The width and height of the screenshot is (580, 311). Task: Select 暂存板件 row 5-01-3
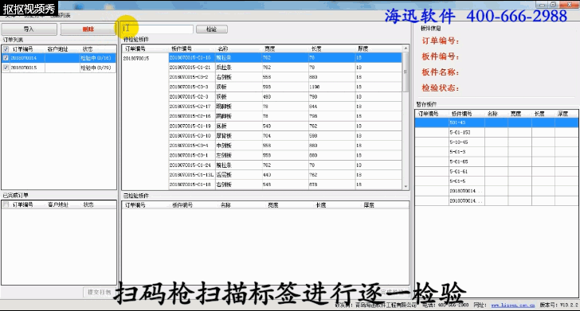click(x=497, y=152)
